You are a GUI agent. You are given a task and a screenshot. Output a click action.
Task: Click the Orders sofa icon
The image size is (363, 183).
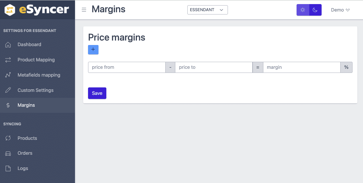point(8,153)
